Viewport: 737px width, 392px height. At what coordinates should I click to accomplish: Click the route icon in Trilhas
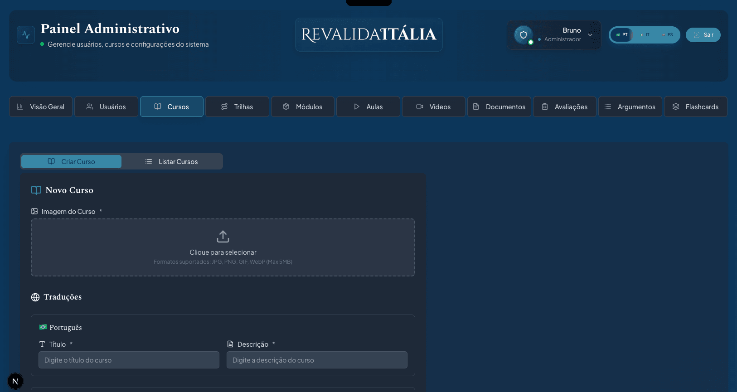pyautogui.click(x=224, y=106)
